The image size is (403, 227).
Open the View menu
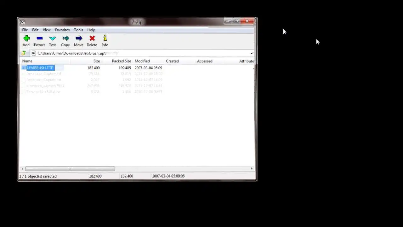tap(47, 30)
